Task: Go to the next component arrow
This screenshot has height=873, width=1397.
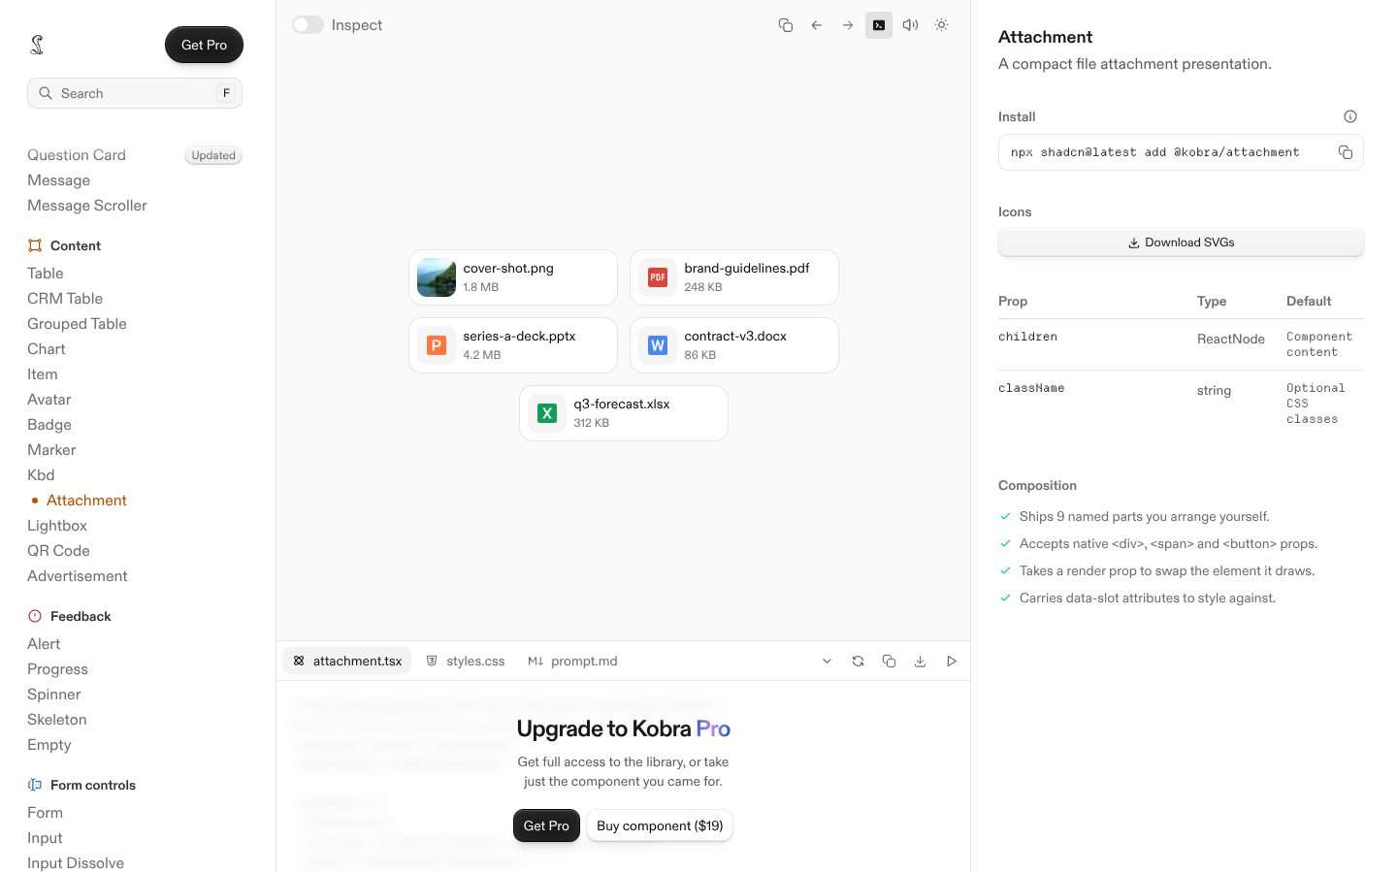Action: point(848,25)
